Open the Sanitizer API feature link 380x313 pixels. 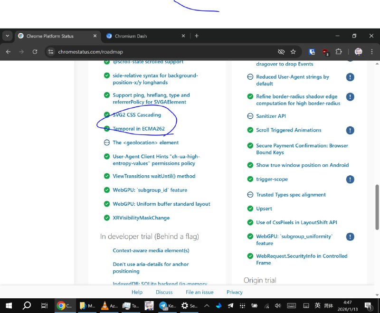(271, 116)
